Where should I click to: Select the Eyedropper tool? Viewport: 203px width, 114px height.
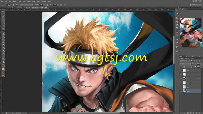point(3,25)
